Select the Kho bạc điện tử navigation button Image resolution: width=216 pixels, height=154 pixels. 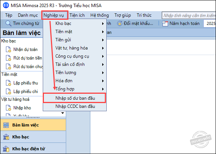tap(33, 149)
